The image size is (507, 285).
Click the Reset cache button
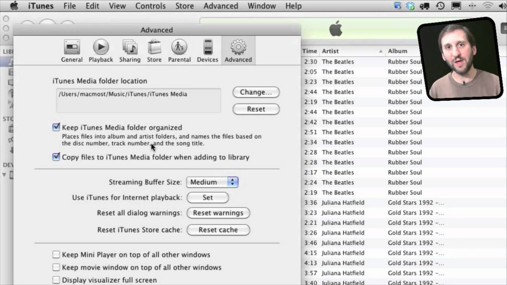click(218, 230)
